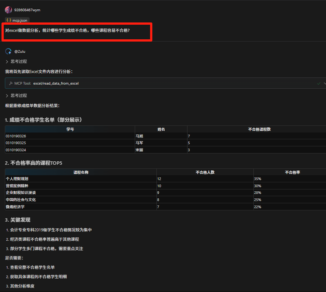This screenshot has height=292, width=326.
Task: Click the 其他分析维度 option
Action: 24,286
